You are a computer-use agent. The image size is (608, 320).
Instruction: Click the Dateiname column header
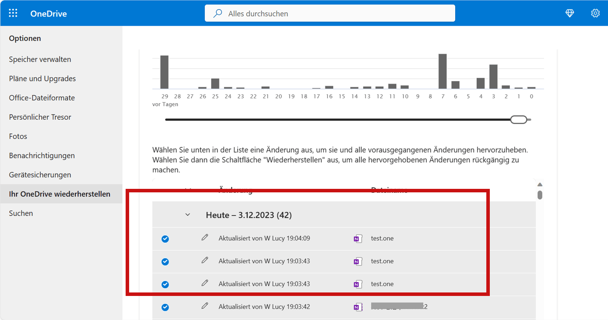point(390,190)
